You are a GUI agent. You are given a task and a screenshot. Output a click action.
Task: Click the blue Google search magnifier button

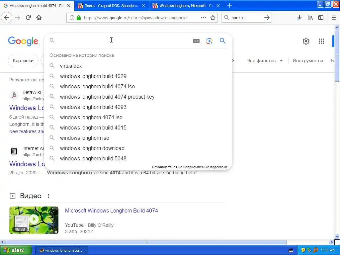click(222, 41)
